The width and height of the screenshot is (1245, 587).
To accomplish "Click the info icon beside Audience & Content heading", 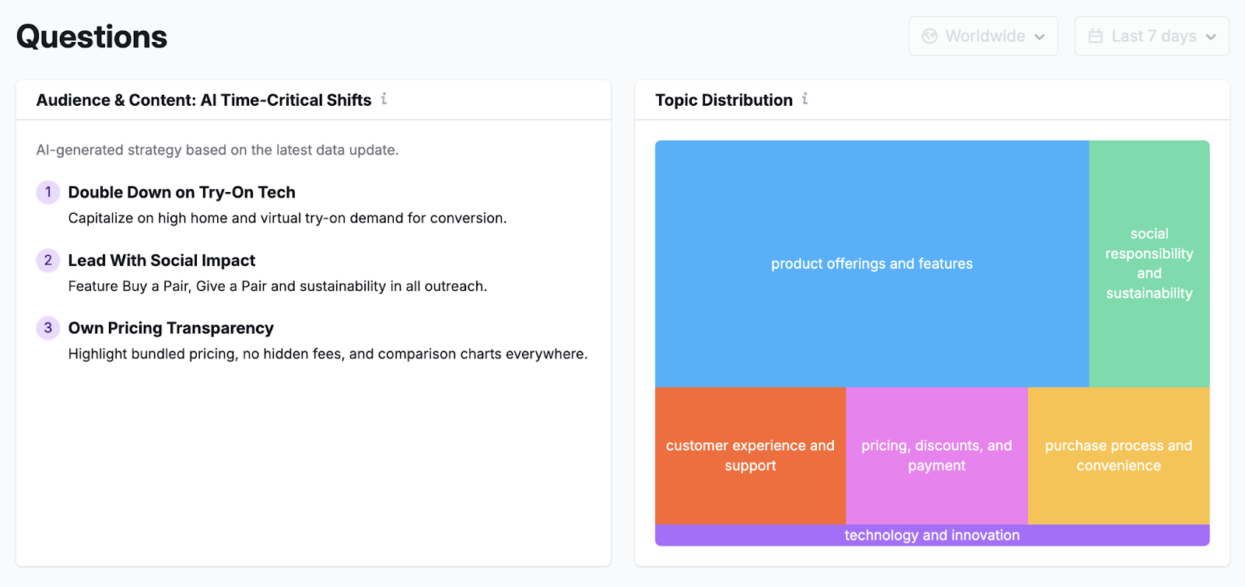I will pyautogui.click(x=384, y=100).
